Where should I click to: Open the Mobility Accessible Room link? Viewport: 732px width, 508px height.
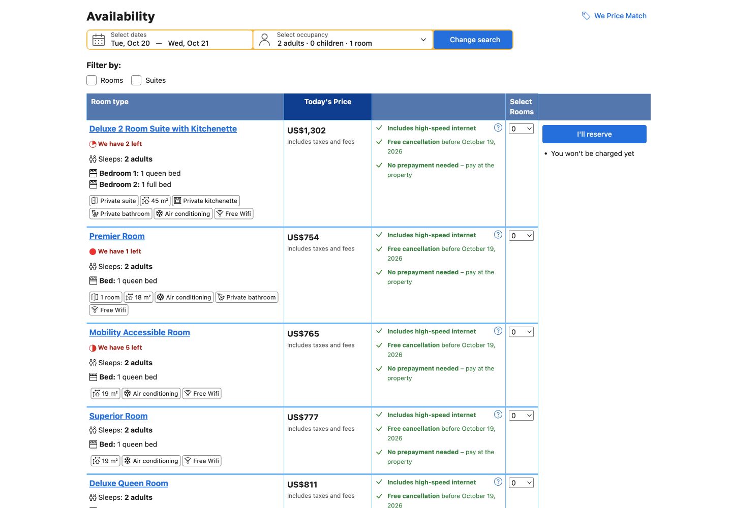140,333
